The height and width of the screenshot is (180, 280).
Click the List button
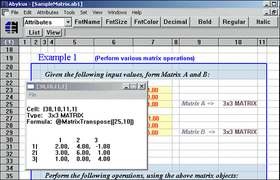coord(34,32)
